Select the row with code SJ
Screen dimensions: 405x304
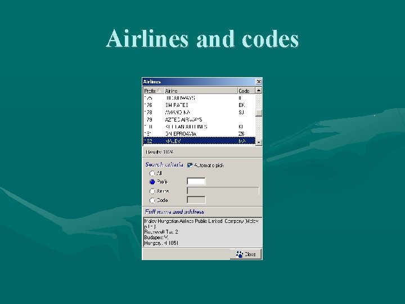(199, 113)
